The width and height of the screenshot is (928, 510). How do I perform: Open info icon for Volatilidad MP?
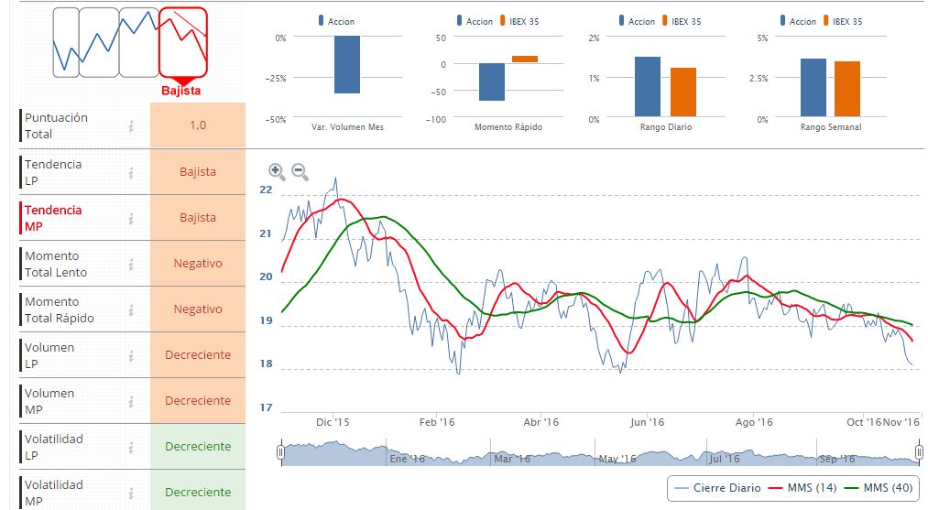(131, 493)
